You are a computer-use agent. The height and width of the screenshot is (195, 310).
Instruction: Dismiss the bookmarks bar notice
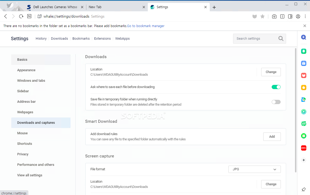point(305,26)
